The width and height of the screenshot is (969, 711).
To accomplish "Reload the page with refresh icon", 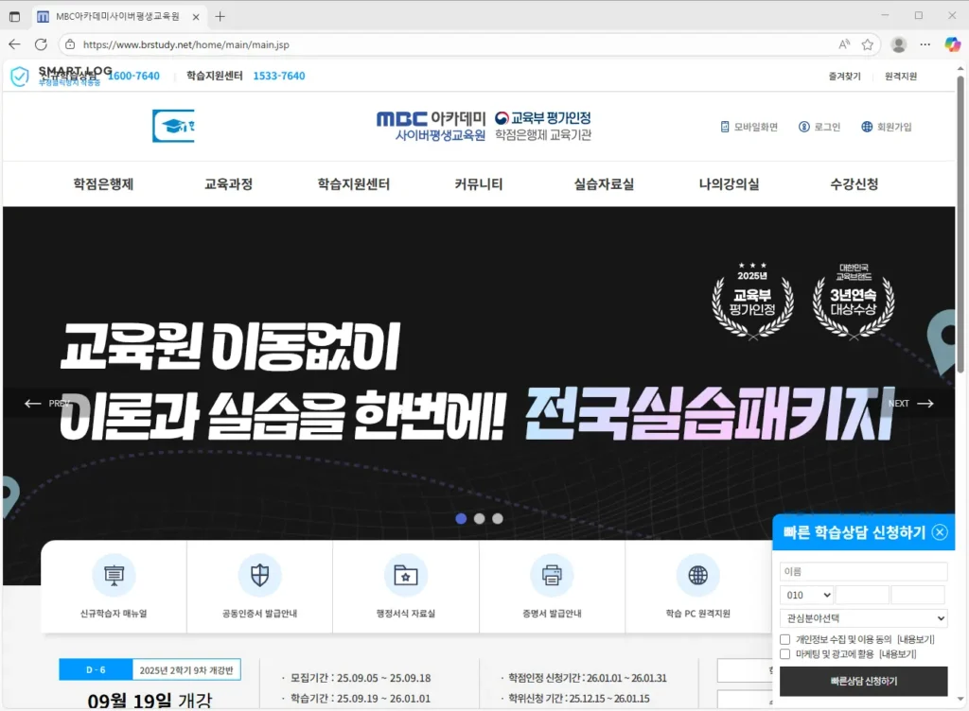I will coord(41,44).
